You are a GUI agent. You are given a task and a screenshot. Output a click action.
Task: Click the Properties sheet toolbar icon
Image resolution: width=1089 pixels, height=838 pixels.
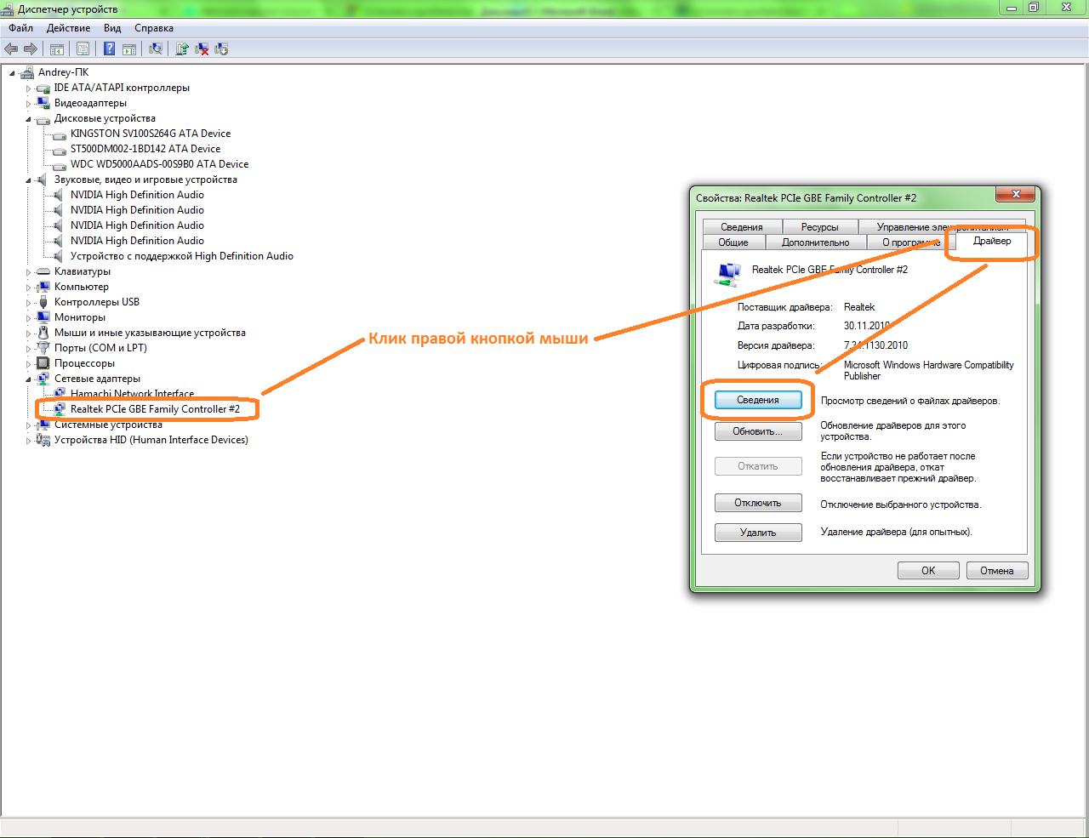coord(83,49)
